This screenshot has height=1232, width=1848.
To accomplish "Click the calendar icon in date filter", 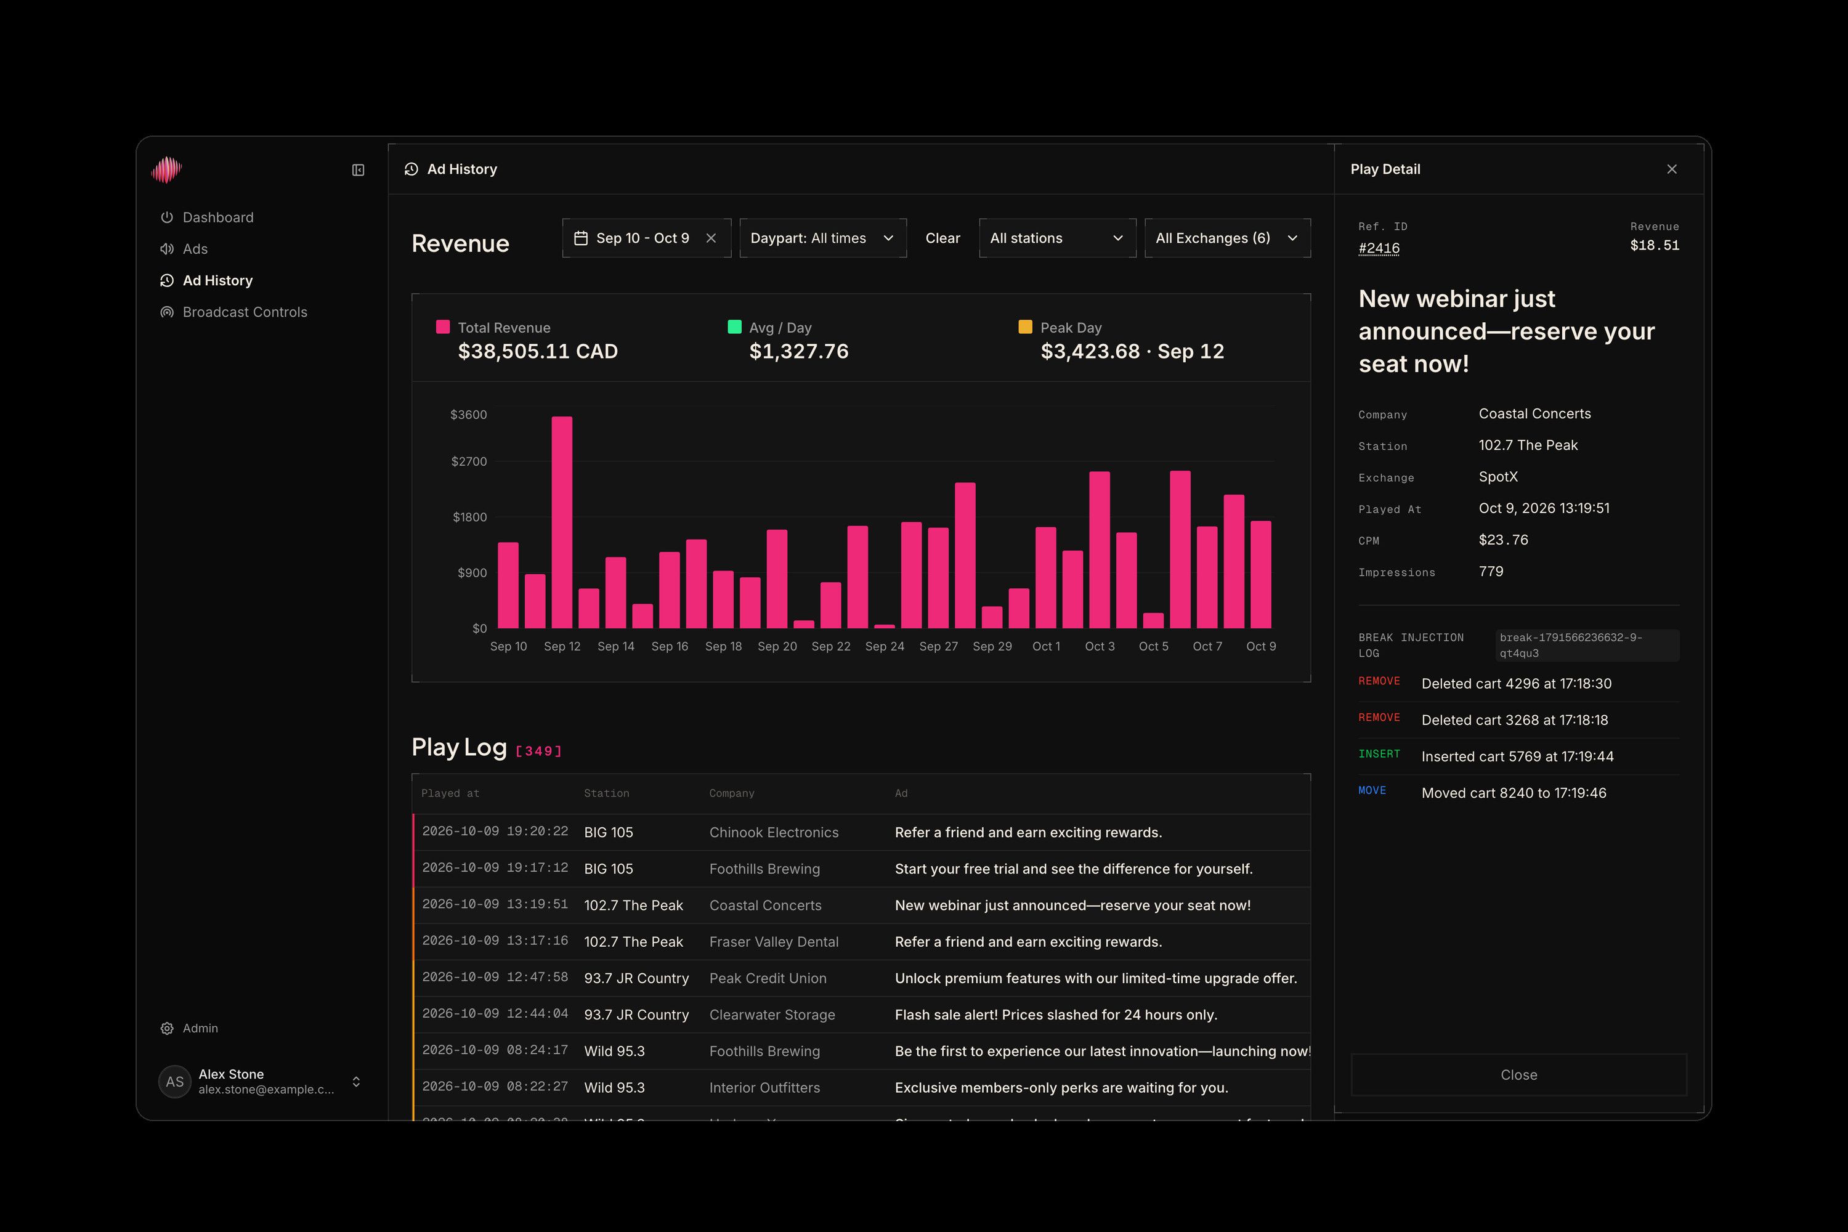I will tap(581, 238).
